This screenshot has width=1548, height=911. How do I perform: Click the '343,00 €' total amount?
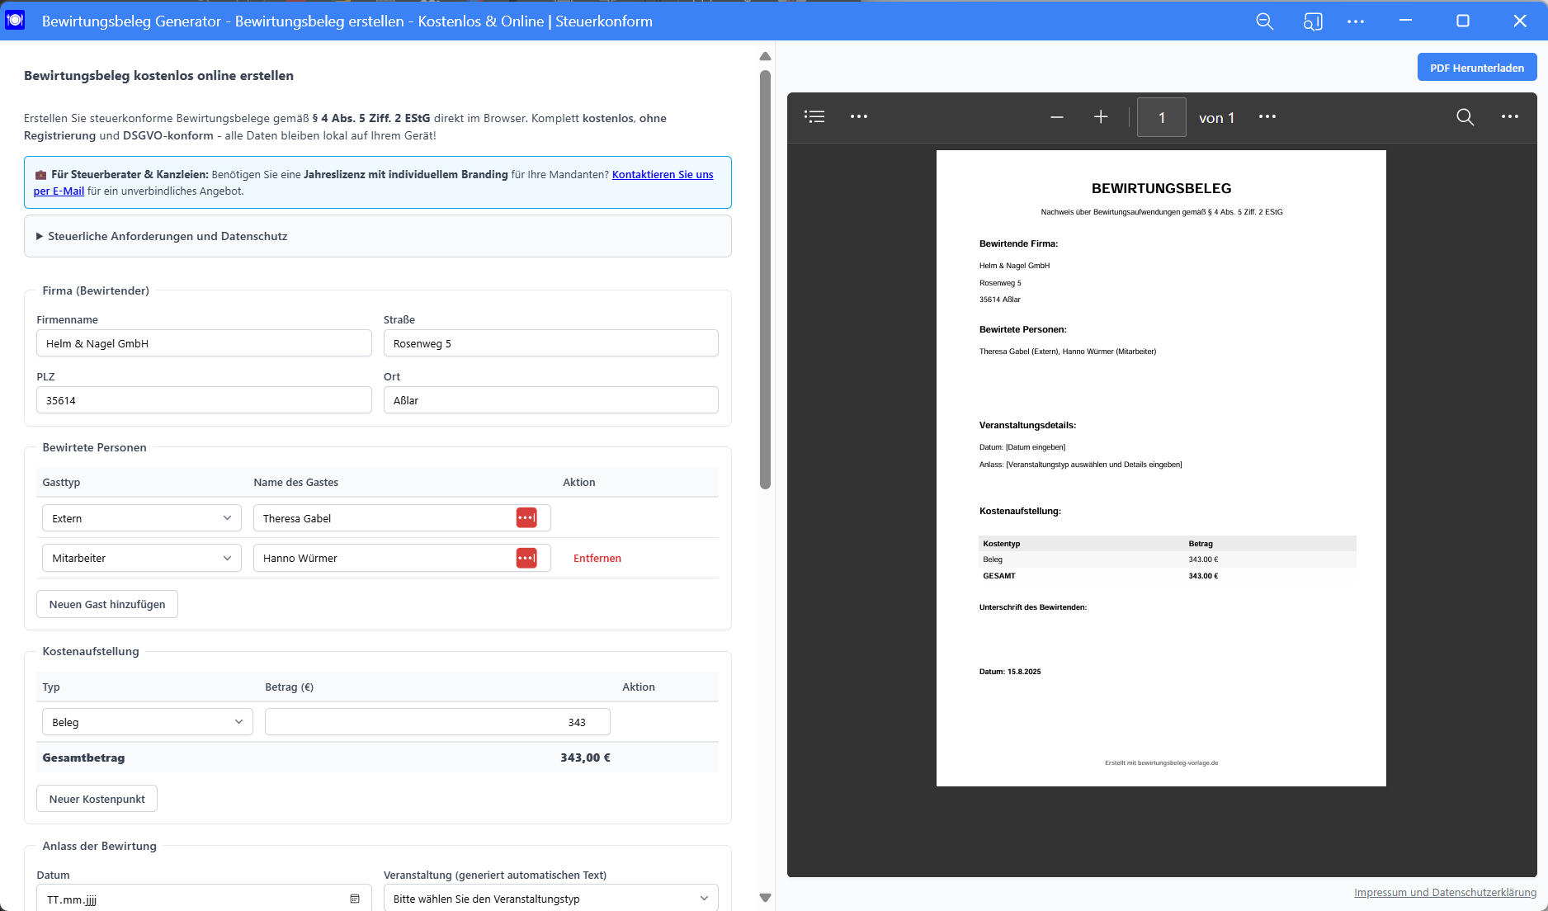pyautogui.click(x=585, y=758)
